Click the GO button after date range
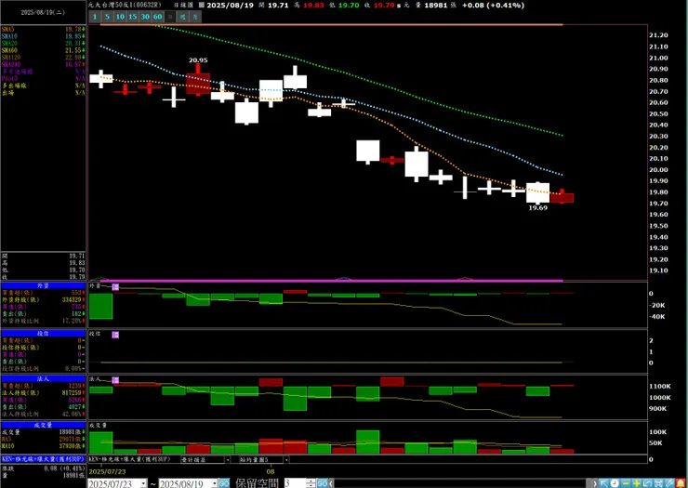Image resolution: width=688 pixels, height=488 pixels. click(x=224, y=483)
